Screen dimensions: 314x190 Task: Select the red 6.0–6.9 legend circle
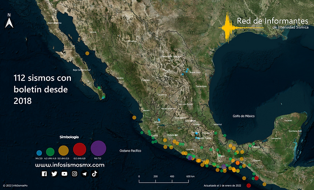(x=79, y=149)
